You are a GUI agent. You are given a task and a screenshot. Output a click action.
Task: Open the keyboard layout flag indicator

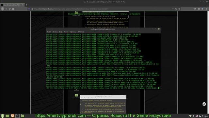click(x=197, y=116)
